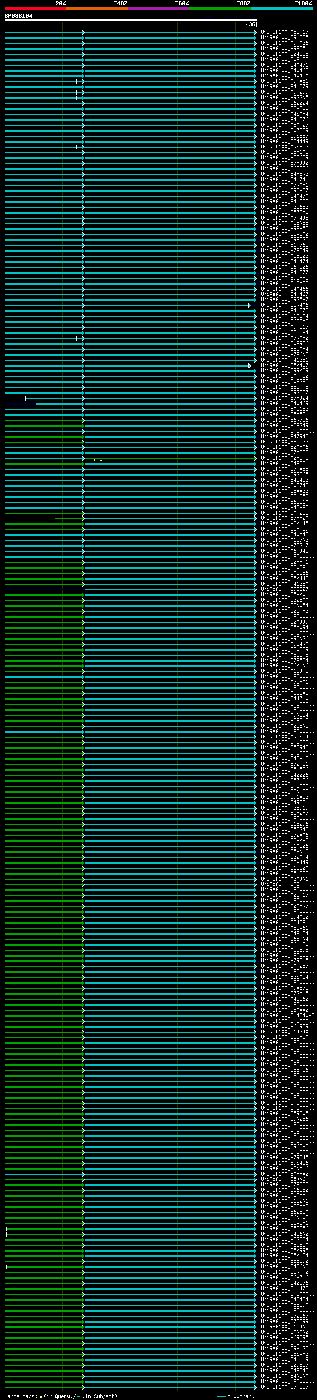Image resolution: width=317 pixels, height=1400 pixels.
Task: Select hit UniRef100_Q40465
Action: click(x=284, y=75)
